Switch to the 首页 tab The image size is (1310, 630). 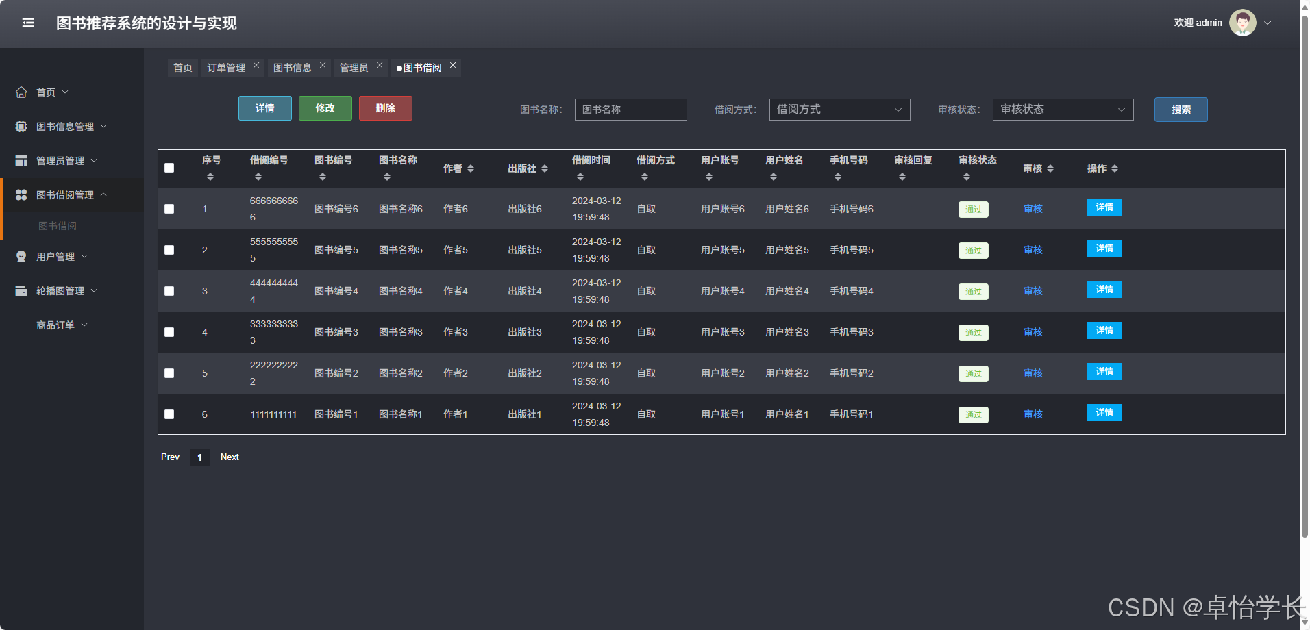click(183, 68)
